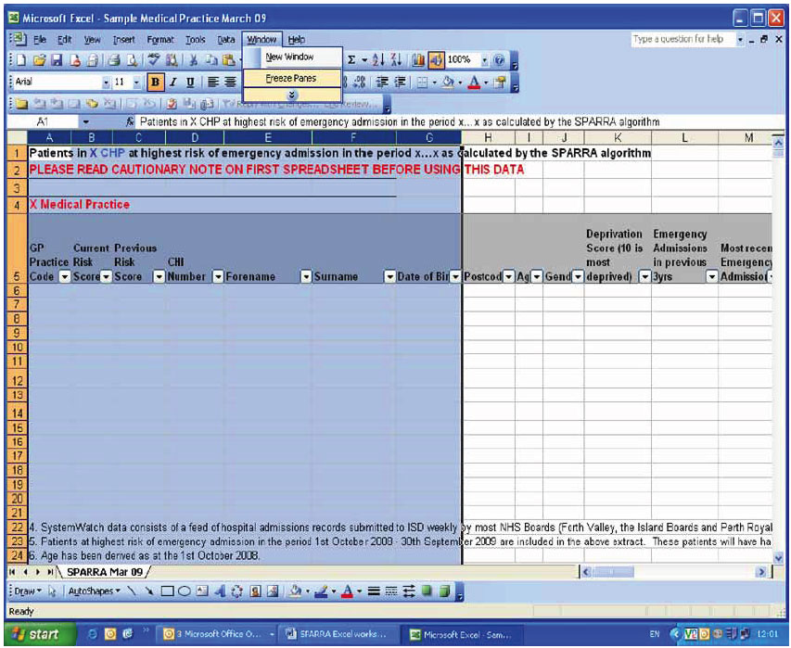Run the spelling check icon
Screen dimensions: 791x648
pyautogui.click(x=154, y=60)
